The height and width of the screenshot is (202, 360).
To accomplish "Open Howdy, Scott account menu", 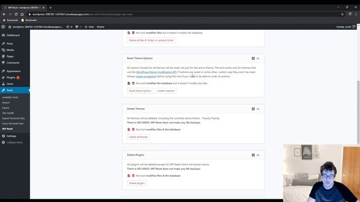I will [346, 27].
